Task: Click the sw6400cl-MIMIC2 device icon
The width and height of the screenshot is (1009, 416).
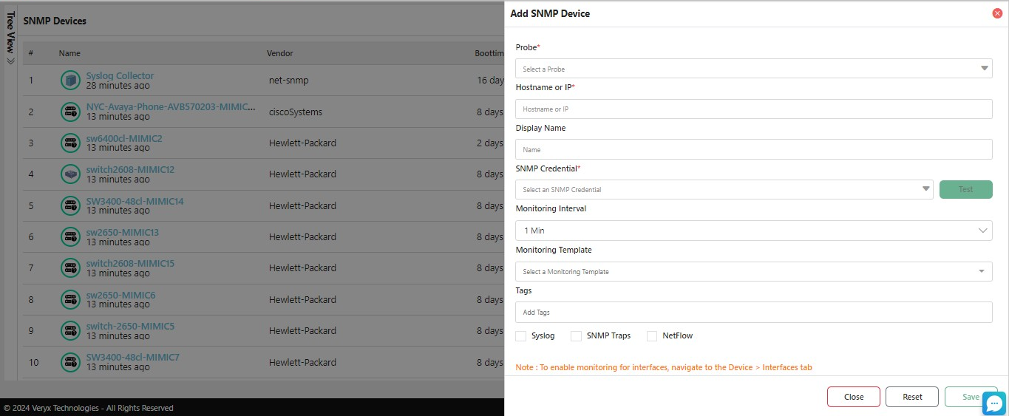Action: point(70,143)
